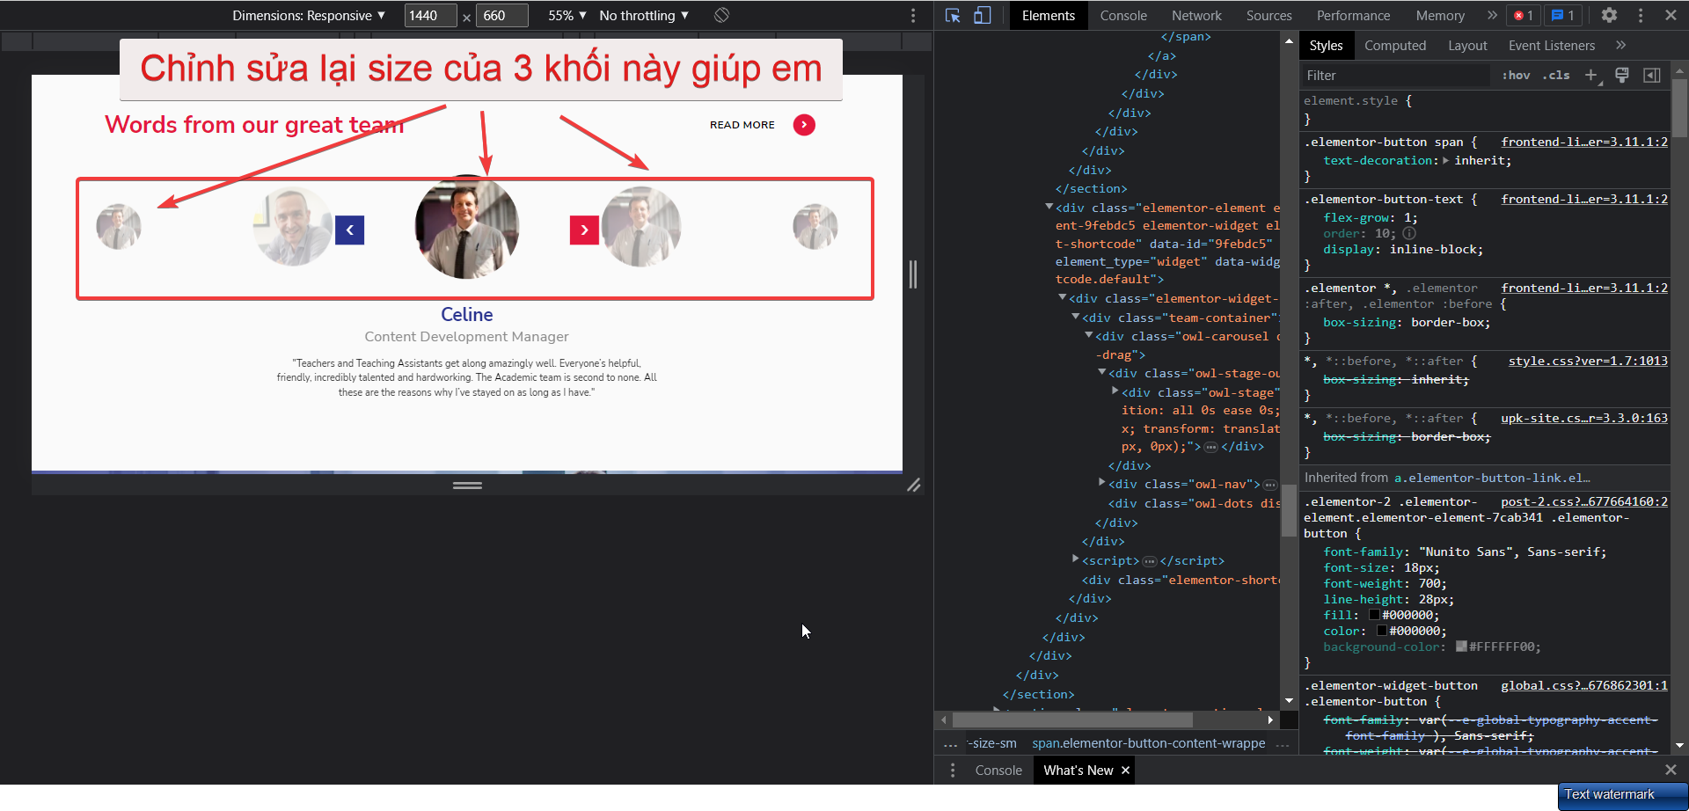Viewport: 1689px width, 811px height.
Task: Click the Text watermark button
Action: click(1622, 795)
